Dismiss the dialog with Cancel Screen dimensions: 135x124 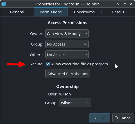(123, 118)
